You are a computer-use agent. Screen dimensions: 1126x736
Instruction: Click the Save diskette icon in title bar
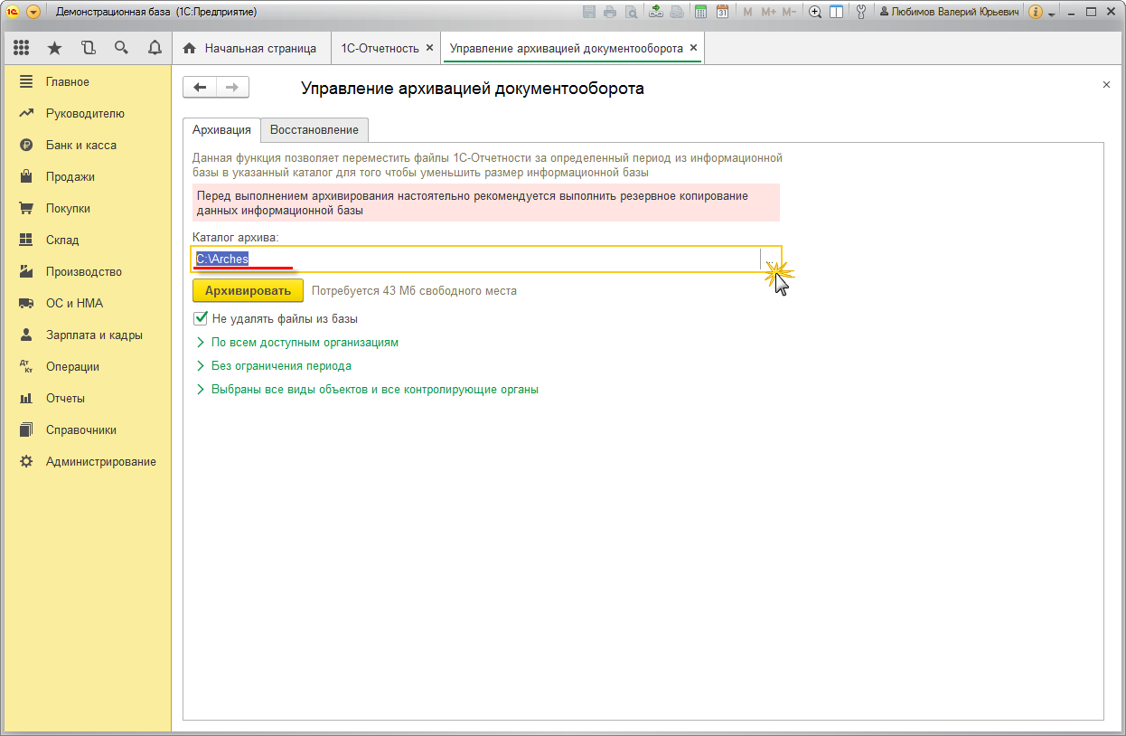point(590,12)
